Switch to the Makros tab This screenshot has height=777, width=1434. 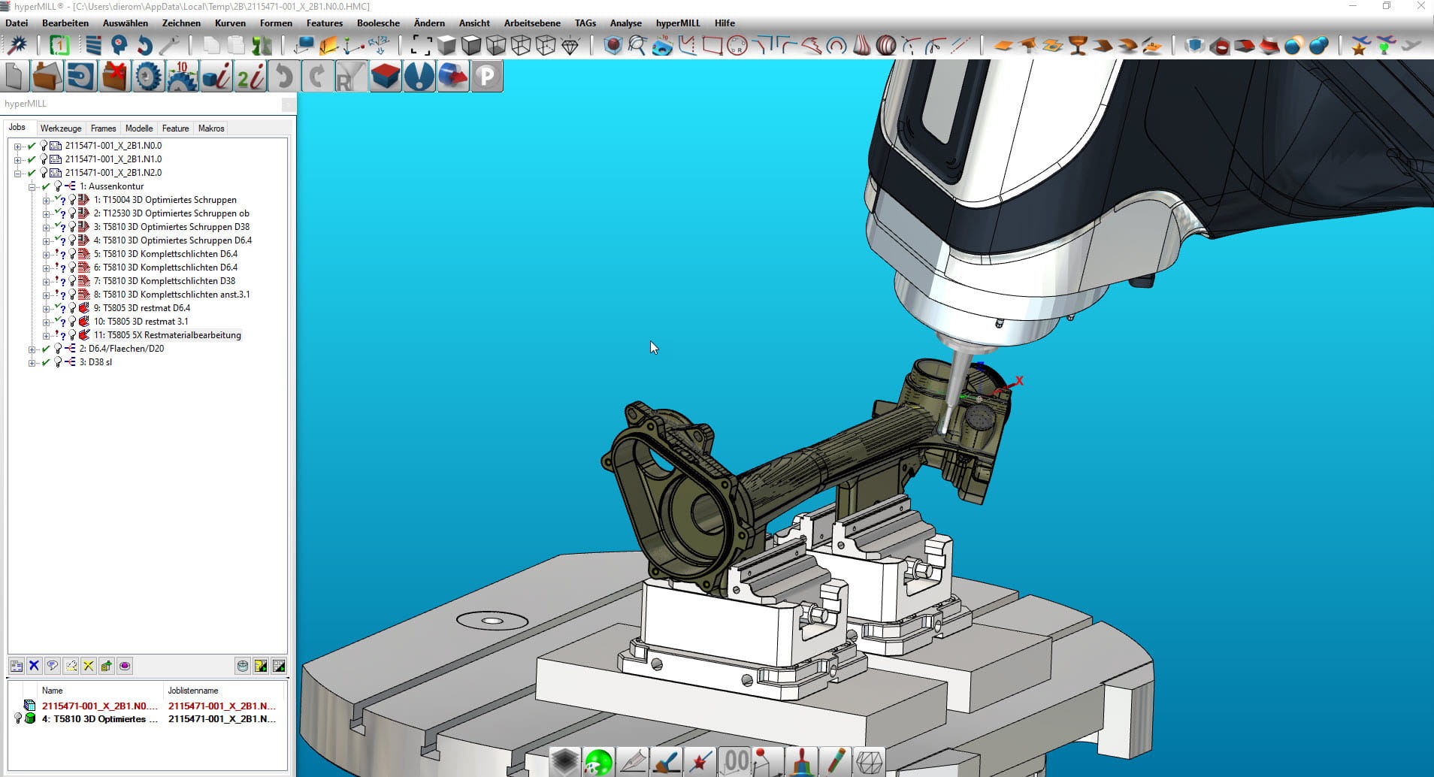tap(211, 128)
